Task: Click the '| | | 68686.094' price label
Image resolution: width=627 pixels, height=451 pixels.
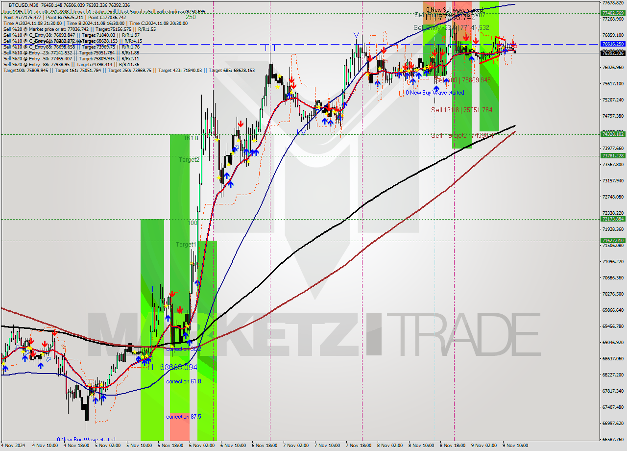Action: (x=173, y=367)
